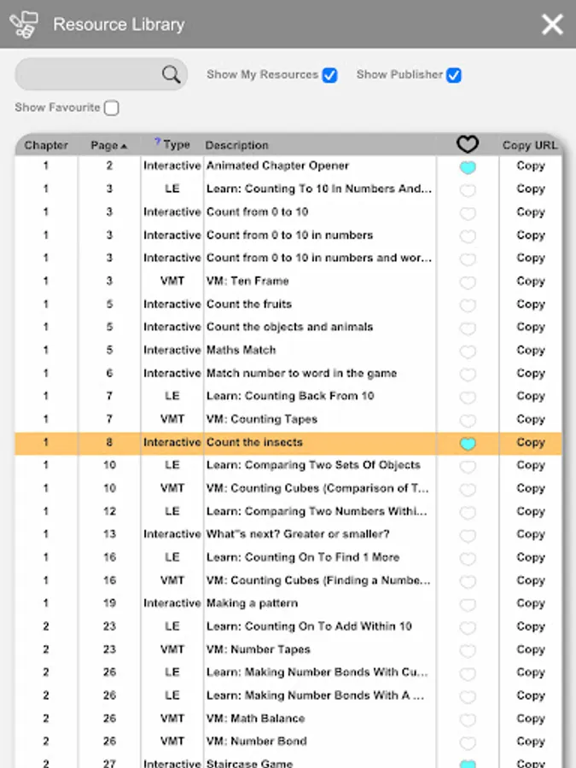Select Learn: Comparing Two Sets Of Objects

tap(313, 465)
